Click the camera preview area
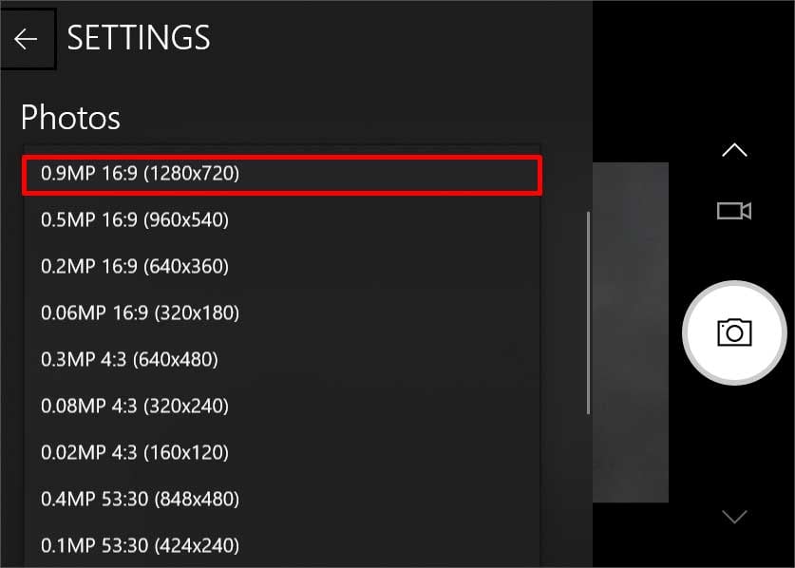The width and height of the screenshot is (795, 568). coord(631,332)
